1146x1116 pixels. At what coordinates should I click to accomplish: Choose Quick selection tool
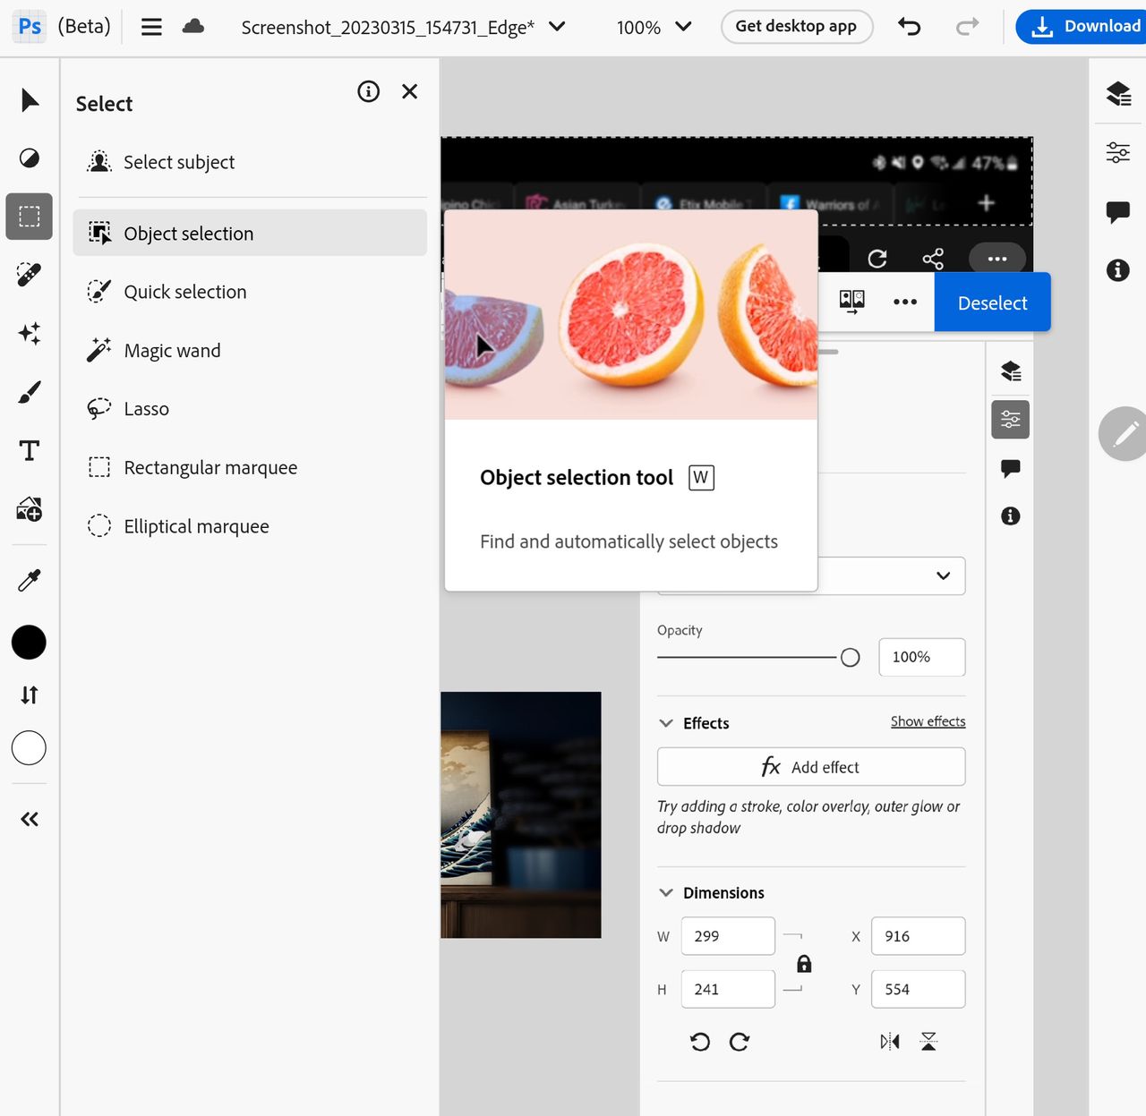coord(250,292)
